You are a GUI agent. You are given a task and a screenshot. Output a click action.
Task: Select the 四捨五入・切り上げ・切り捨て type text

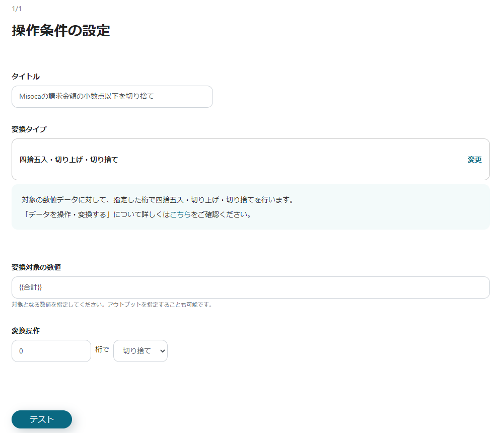69,160
